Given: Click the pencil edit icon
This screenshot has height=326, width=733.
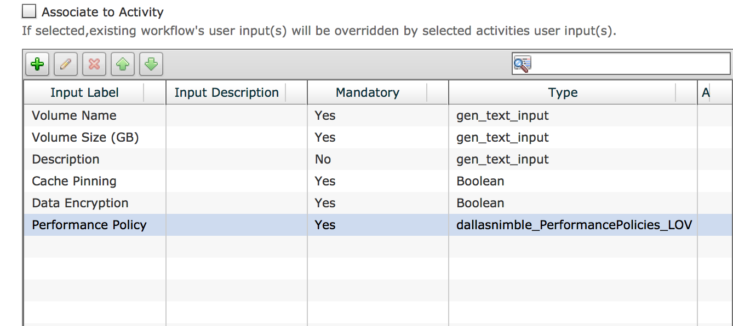Looking at the screenshot, I should tap(66, 65).
